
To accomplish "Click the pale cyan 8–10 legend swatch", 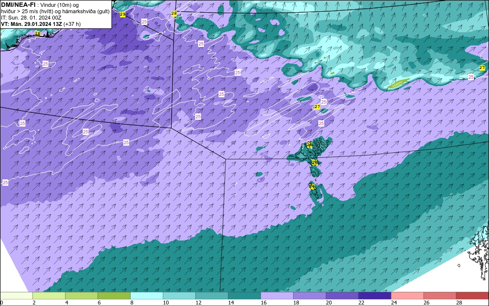I will pos(147,296).
